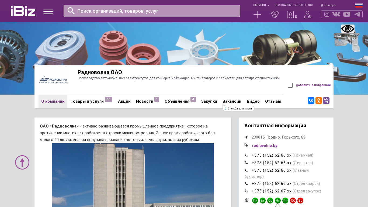Click the iBiz logo

[x=23, y=11]
